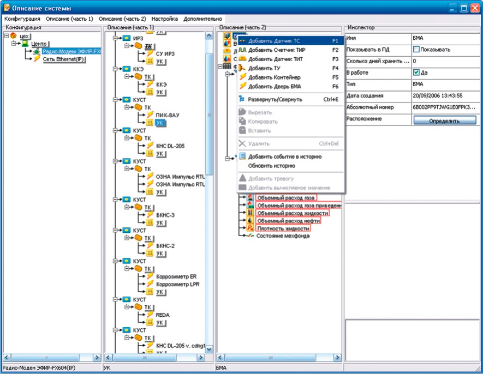The image size is (483, 374).
Task: Select Добавить событие в историю
Action: coord(284,156)
